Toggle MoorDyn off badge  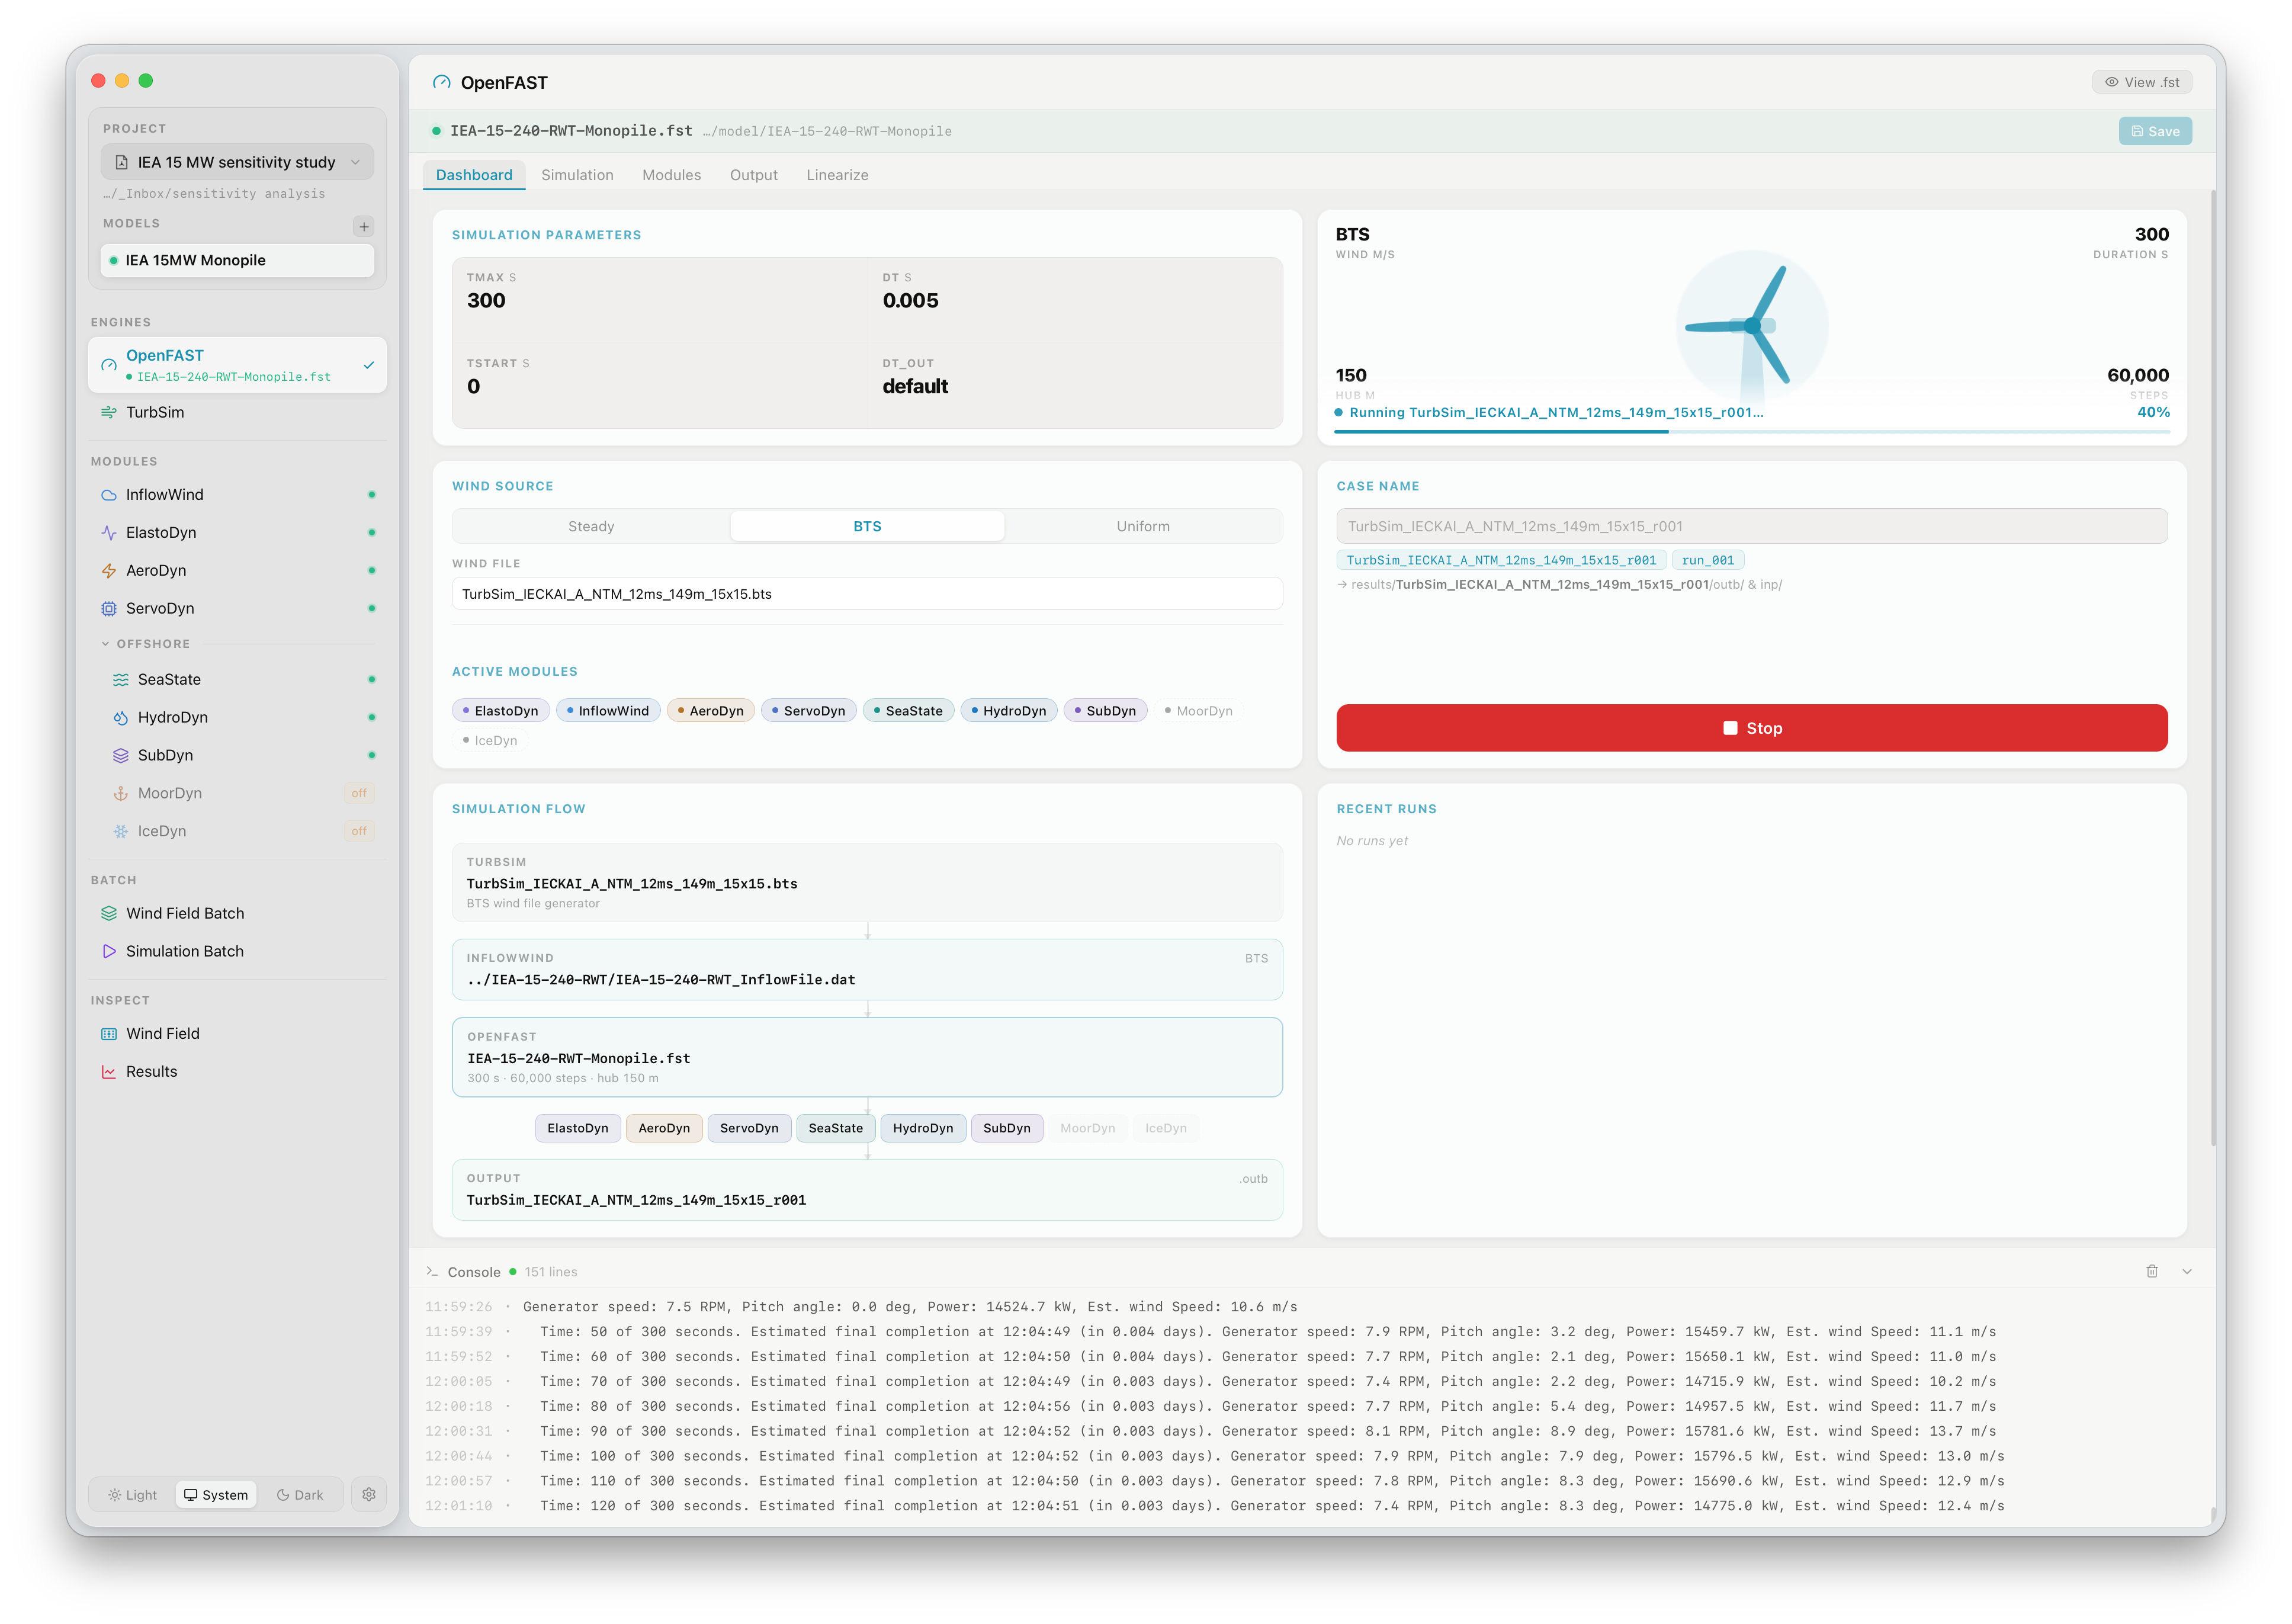pyautogui.click(x=359, y=794)
